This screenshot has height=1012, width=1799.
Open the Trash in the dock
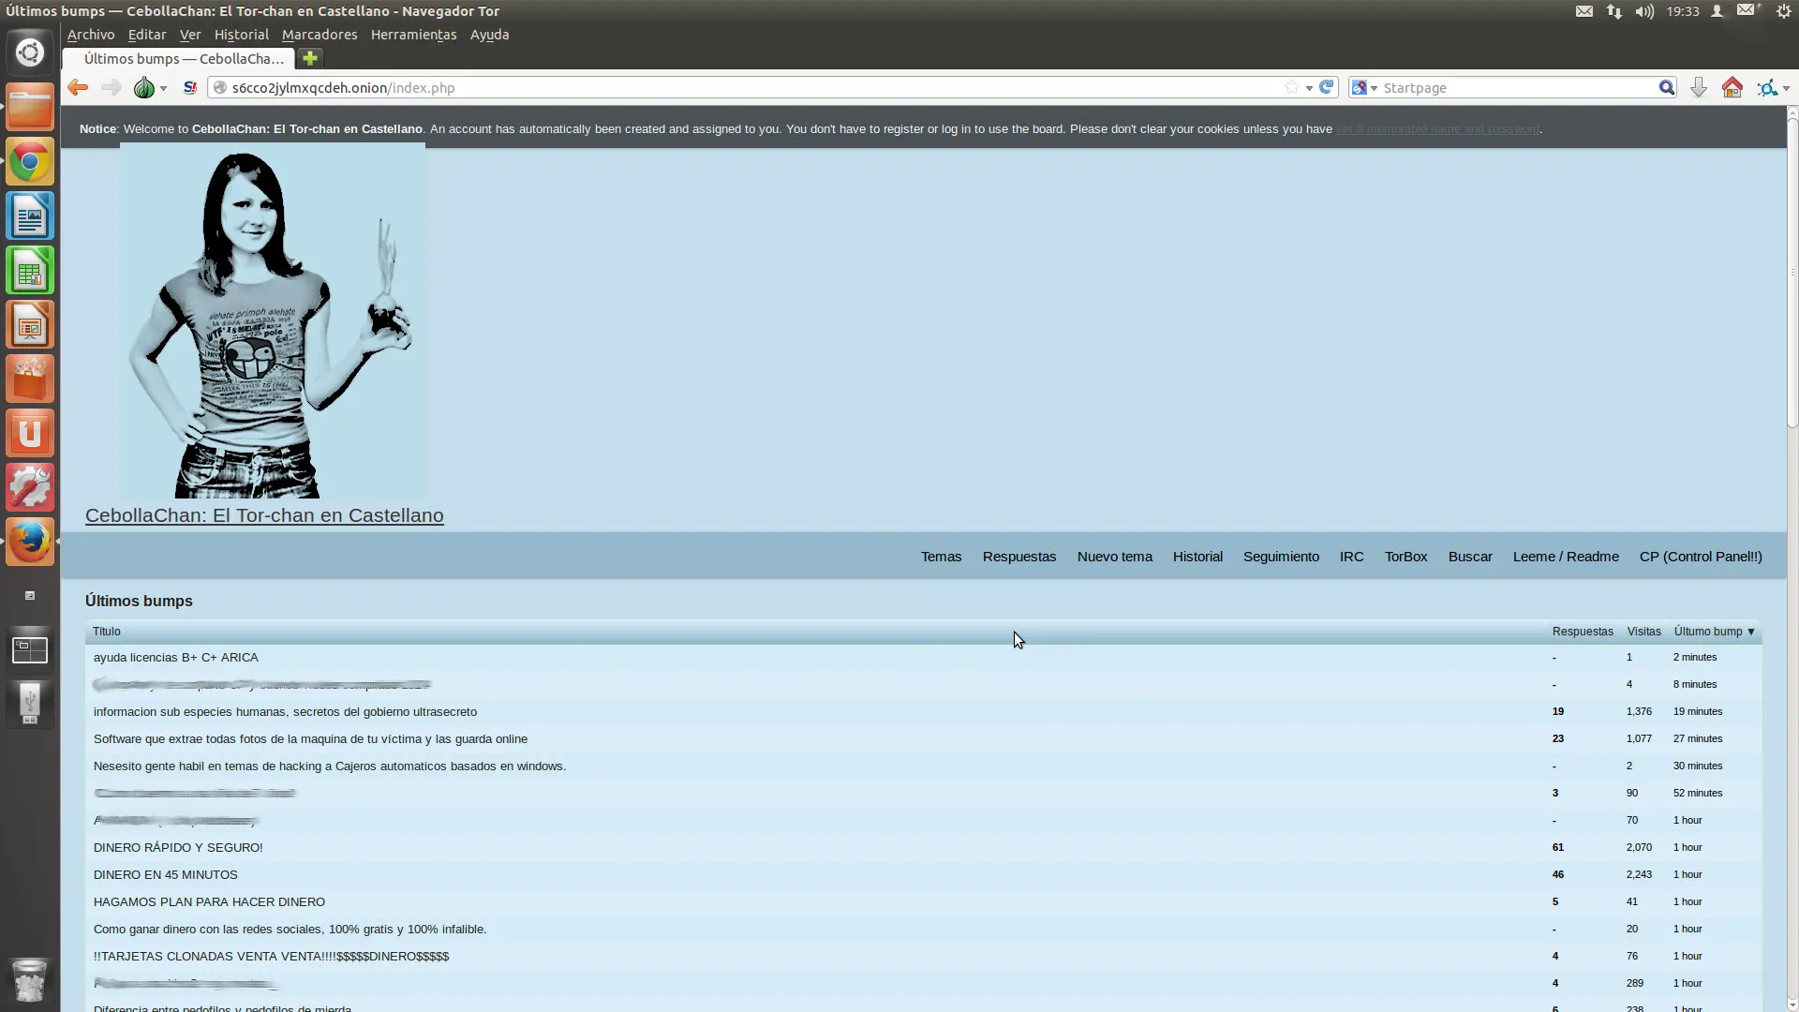[30, 981]
